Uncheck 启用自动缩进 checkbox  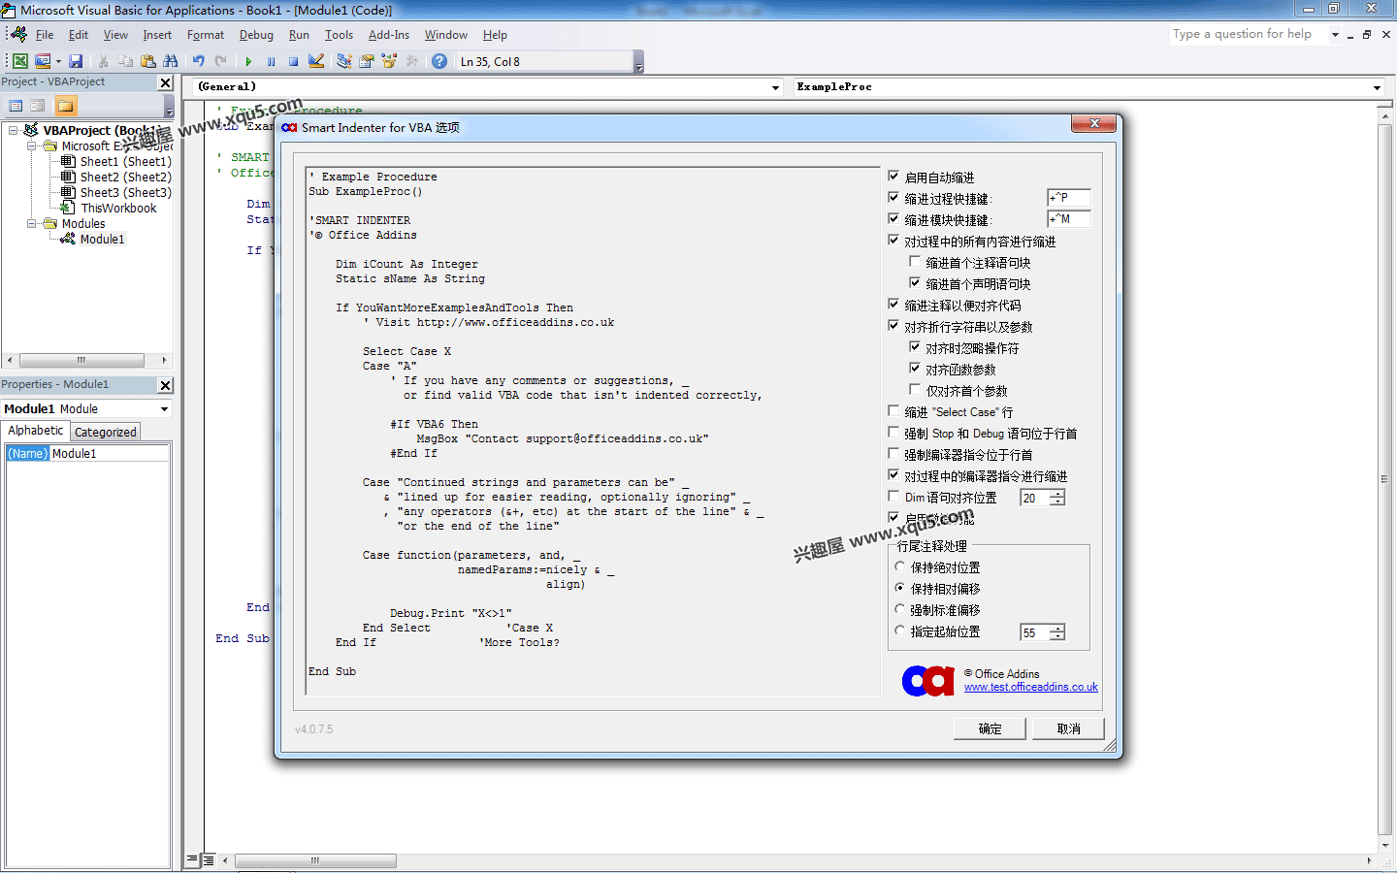pyautogui.click(x=894, y=177)
